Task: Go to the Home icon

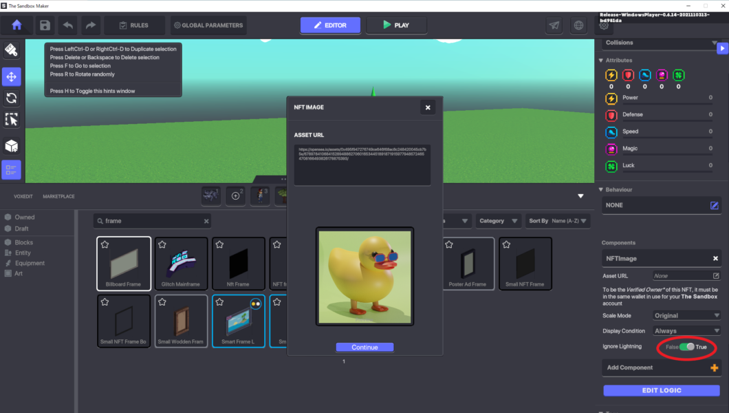Action: [x=17, y=25]
